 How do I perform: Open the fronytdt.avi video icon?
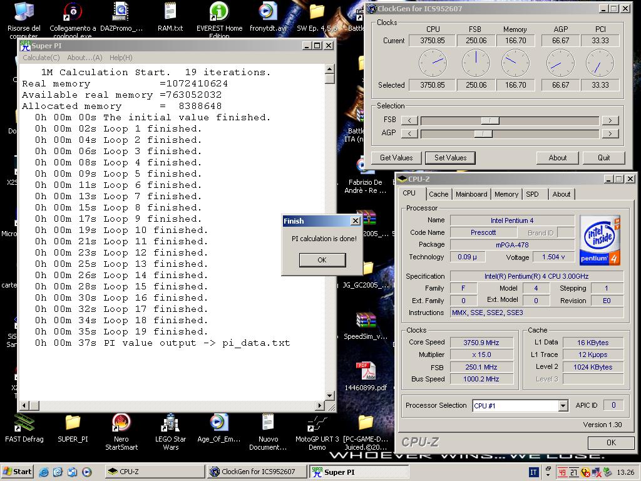coord(268,13)
